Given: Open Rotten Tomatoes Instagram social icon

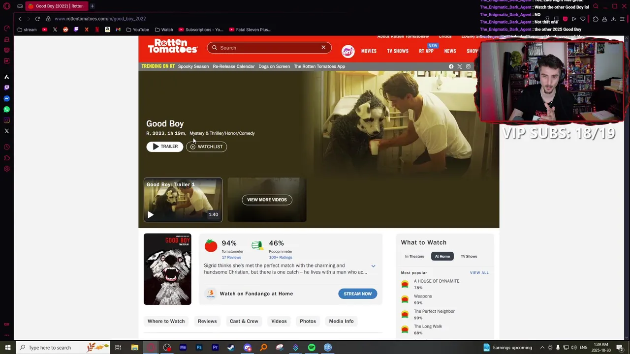Looking at the screenshot, I should [x=468, y=66].
